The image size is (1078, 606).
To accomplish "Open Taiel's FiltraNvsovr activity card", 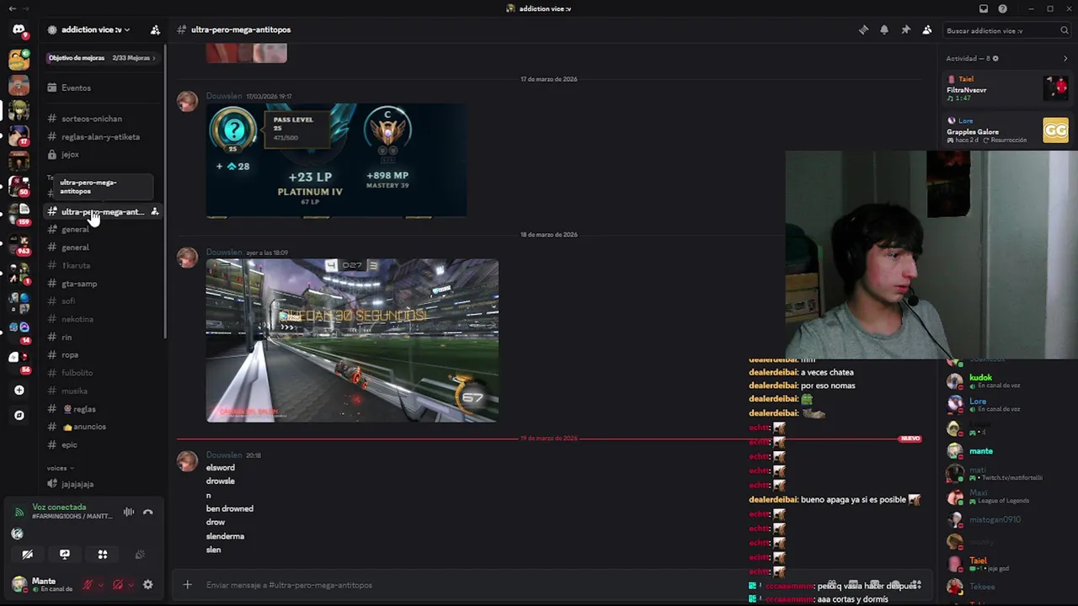I will pyautogui.click(x=1006, y=88).
